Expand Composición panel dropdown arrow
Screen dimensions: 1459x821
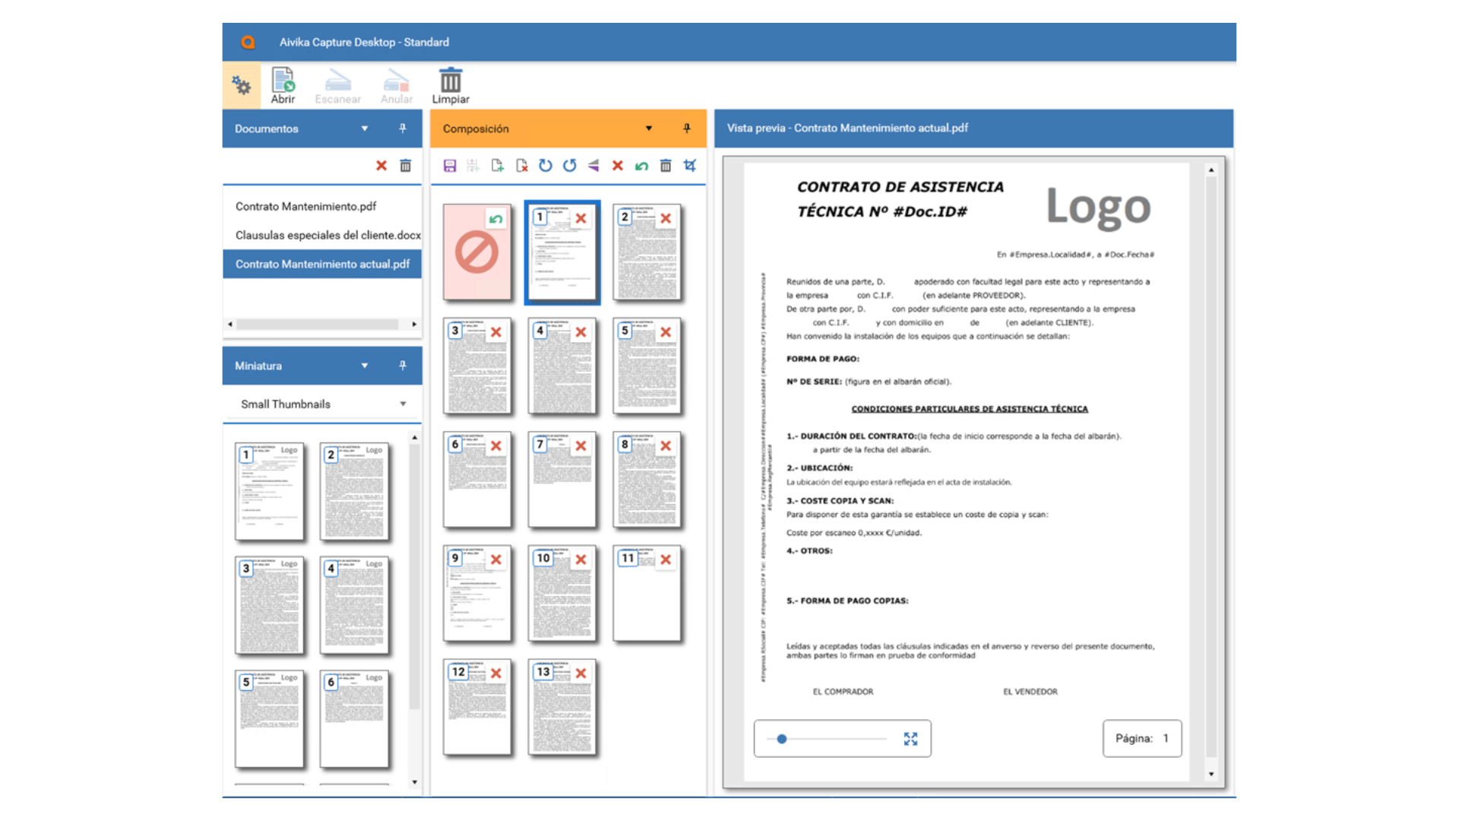[x=649, y=128]
